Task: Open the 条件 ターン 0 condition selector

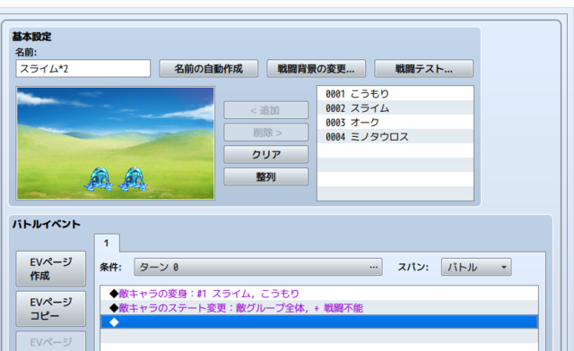Action: [x=258, y=267]
